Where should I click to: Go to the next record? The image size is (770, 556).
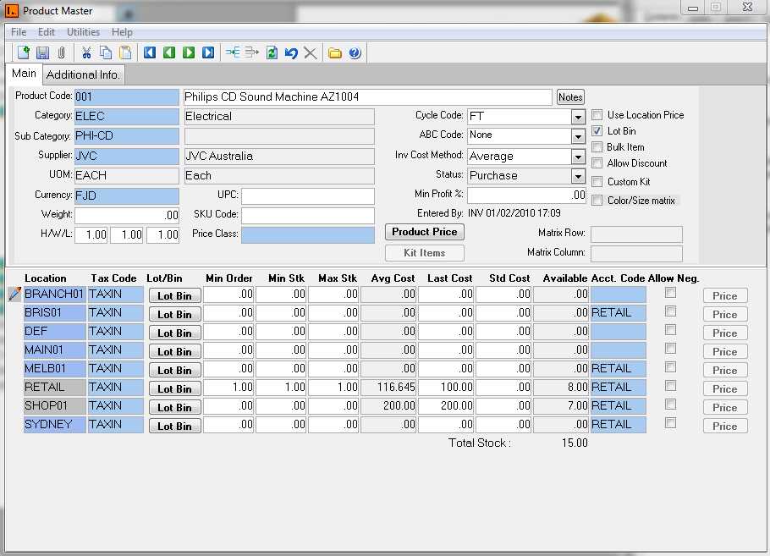189,52
